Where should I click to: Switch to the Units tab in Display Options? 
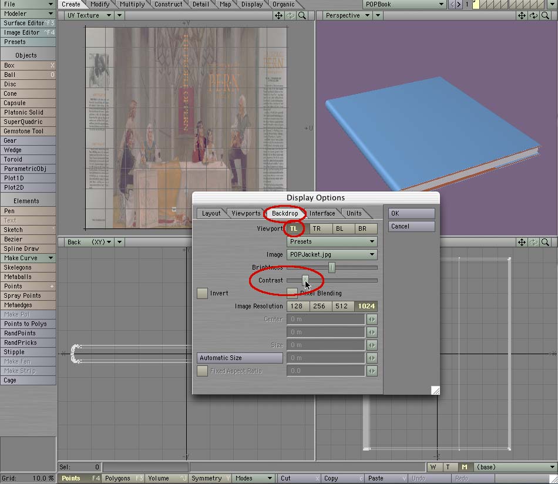point(354,213)
